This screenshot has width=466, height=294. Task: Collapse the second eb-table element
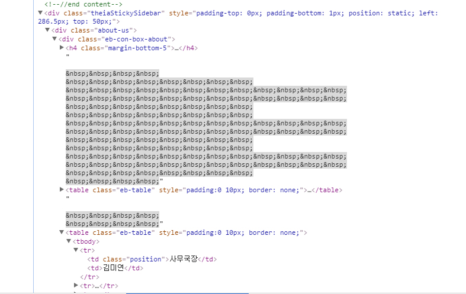(62, 232)
